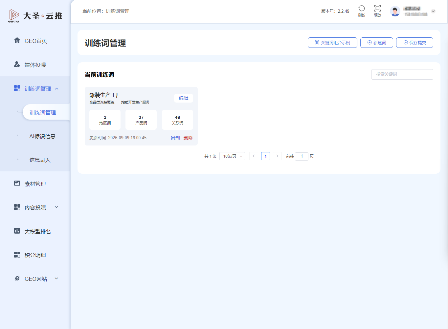Select page 1 in pagination
448x329 pixels.
265,156
